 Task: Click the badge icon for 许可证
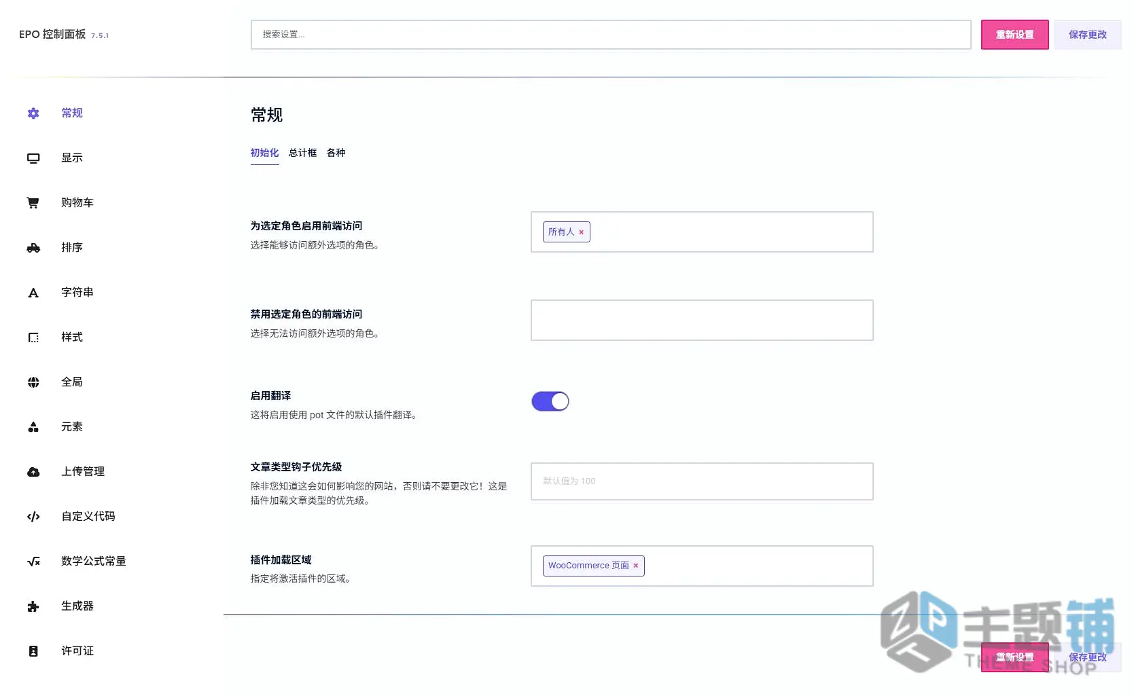[33, 651]
